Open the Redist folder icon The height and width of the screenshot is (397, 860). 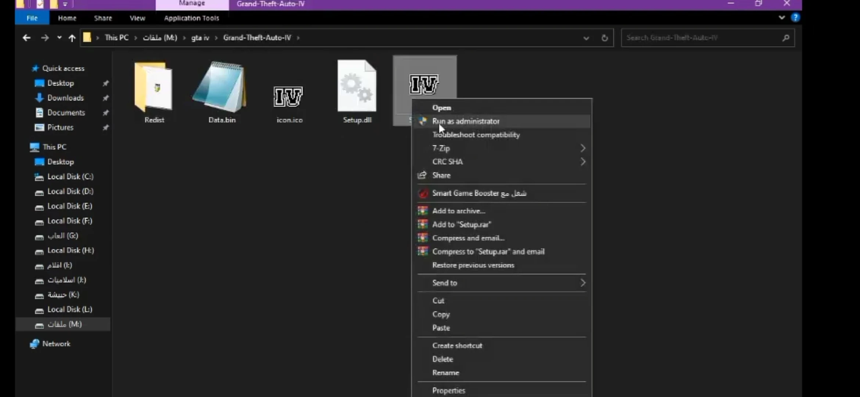click(154, 87)
